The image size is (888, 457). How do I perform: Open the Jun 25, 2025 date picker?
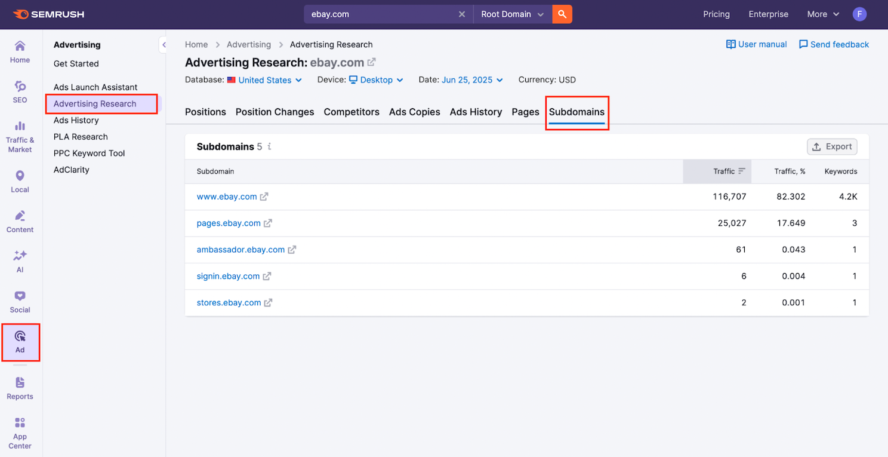(x=472, y=80)
